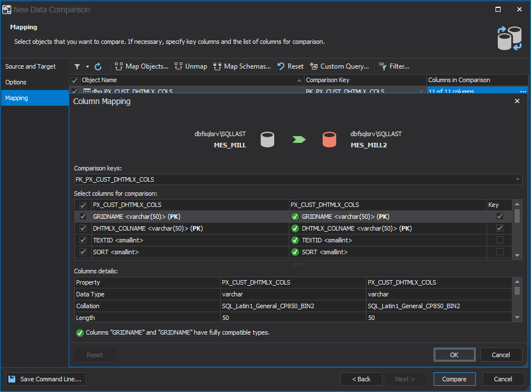Open Map Schemas from the toolbar
This screenshot has height=392, width=531.
coord(217,66)
